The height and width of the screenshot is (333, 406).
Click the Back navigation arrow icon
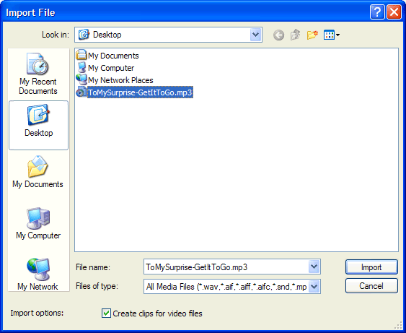pos(278,35)
